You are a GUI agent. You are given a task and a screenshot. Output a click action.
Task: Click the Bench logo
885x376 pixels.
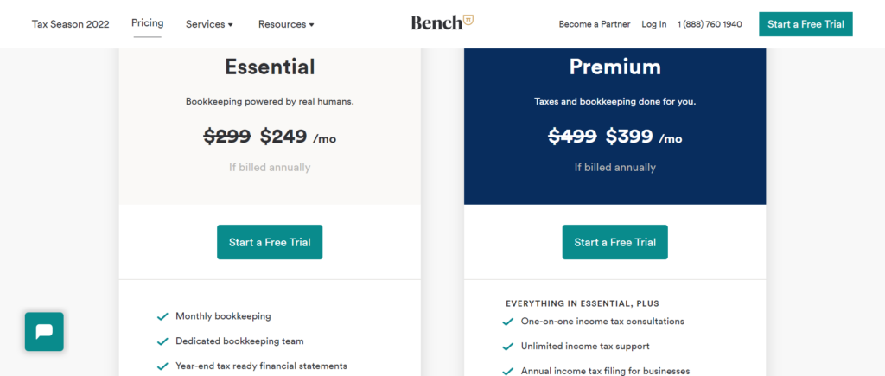(x=442, y=22)
